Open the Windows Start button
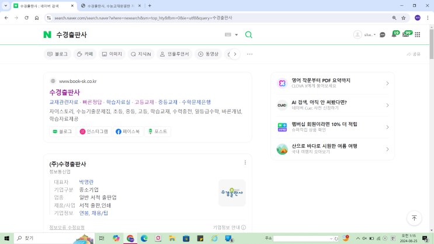Screen dimensions: 434x244 [6, 238]
